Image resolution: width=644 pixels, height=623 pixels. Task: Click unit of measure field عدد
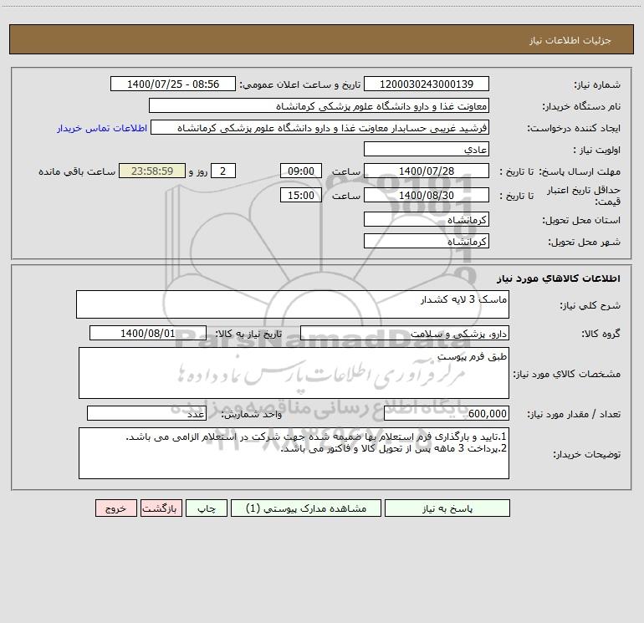coord(146,413)
